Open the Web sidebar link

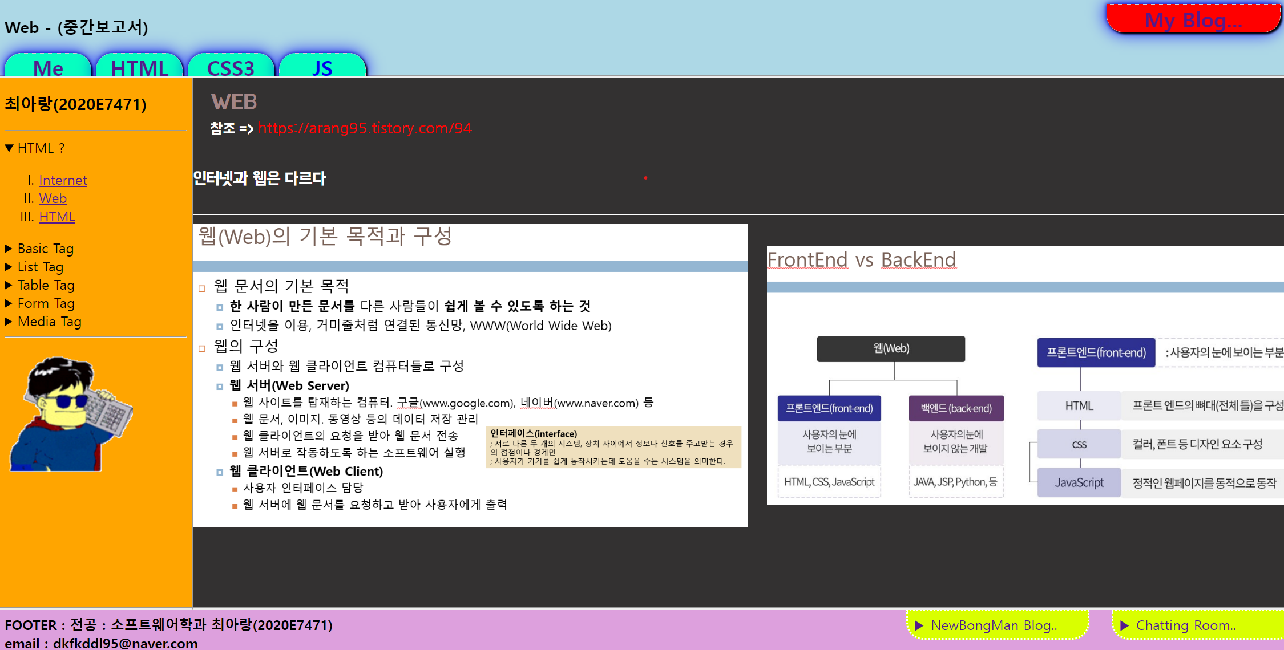(x=53, y=198)
